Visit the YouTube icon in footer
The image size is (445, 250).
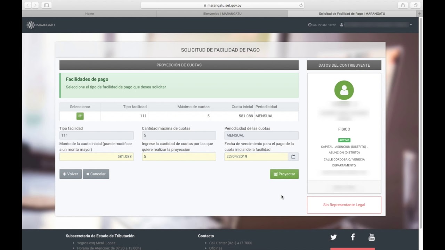click(371, 237)
